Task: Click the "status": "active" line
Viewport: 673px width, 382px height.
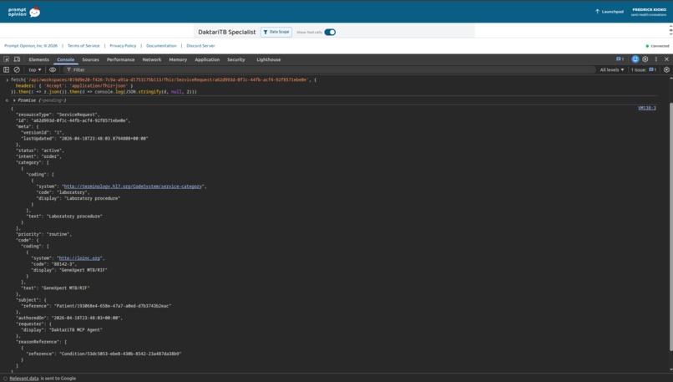Action: click(40, 150)
